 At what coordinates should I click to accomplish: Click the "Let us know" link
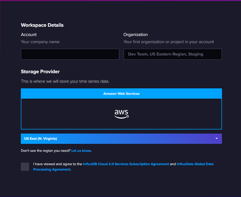(81, 151)
